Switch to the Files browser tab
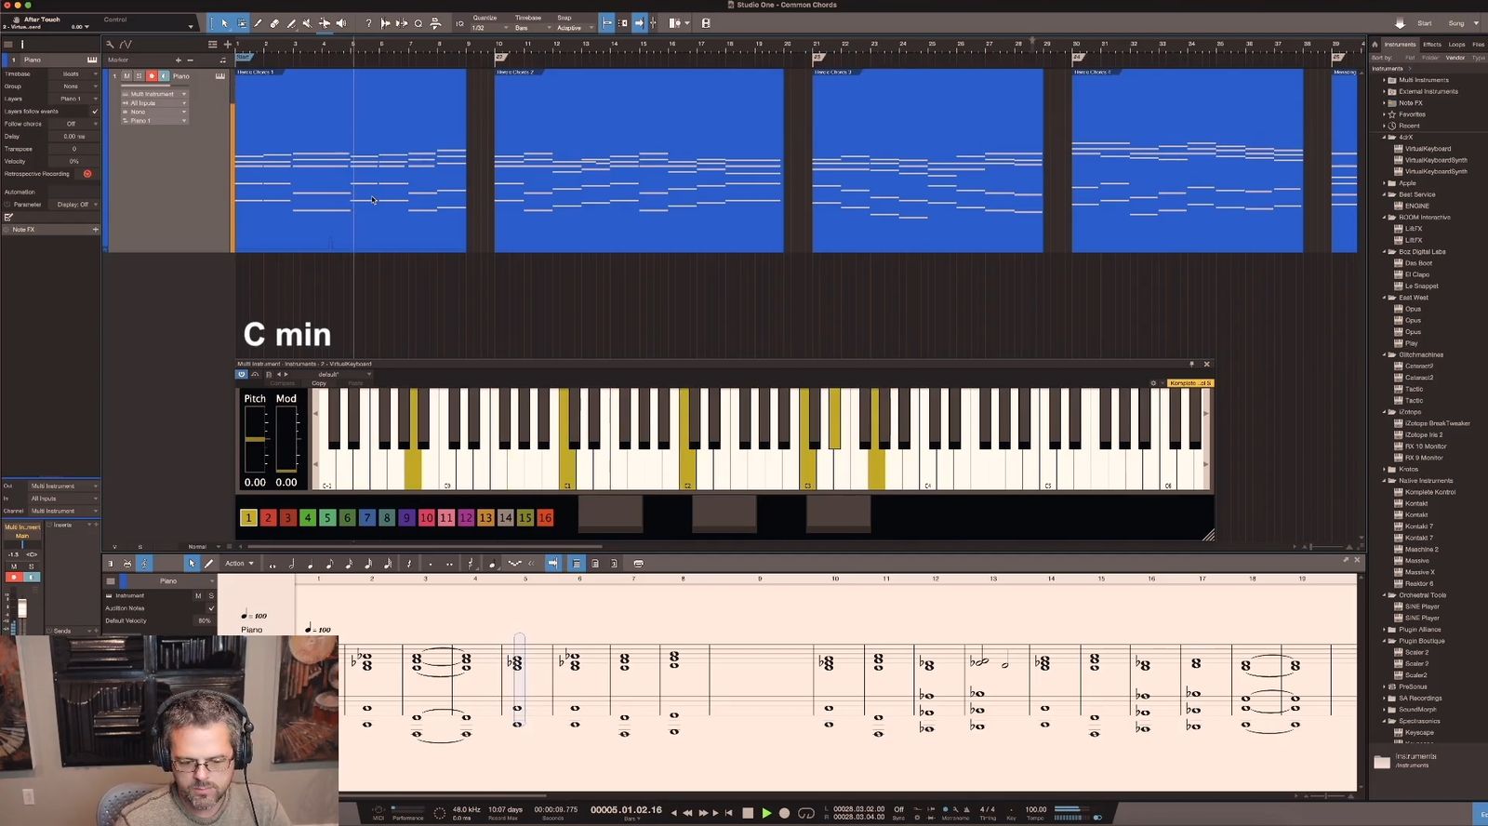 pyautogui.click(x=1478, y=45)
